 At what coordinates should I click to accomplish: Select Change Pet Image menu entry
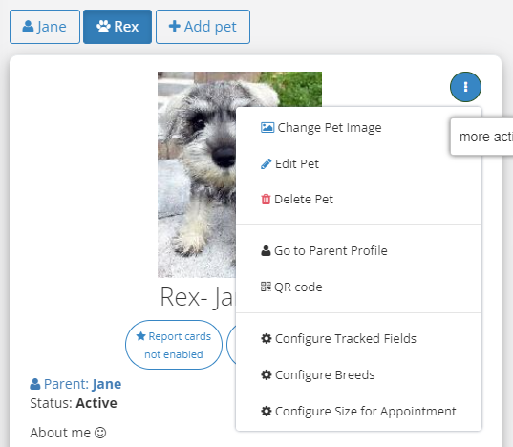(358, 128)
